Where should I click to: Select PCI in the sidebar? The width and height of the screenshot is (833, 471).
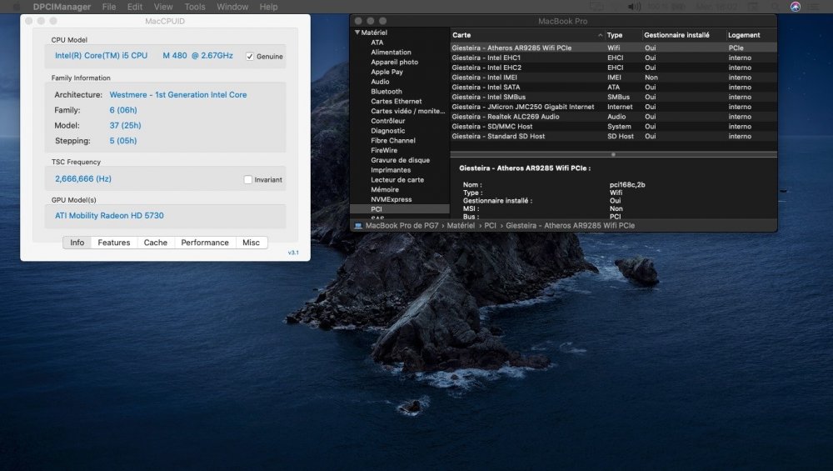pos(400,209)
